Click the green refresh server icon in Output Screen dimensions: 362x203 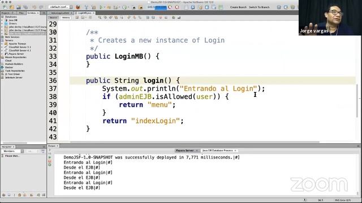50,165
